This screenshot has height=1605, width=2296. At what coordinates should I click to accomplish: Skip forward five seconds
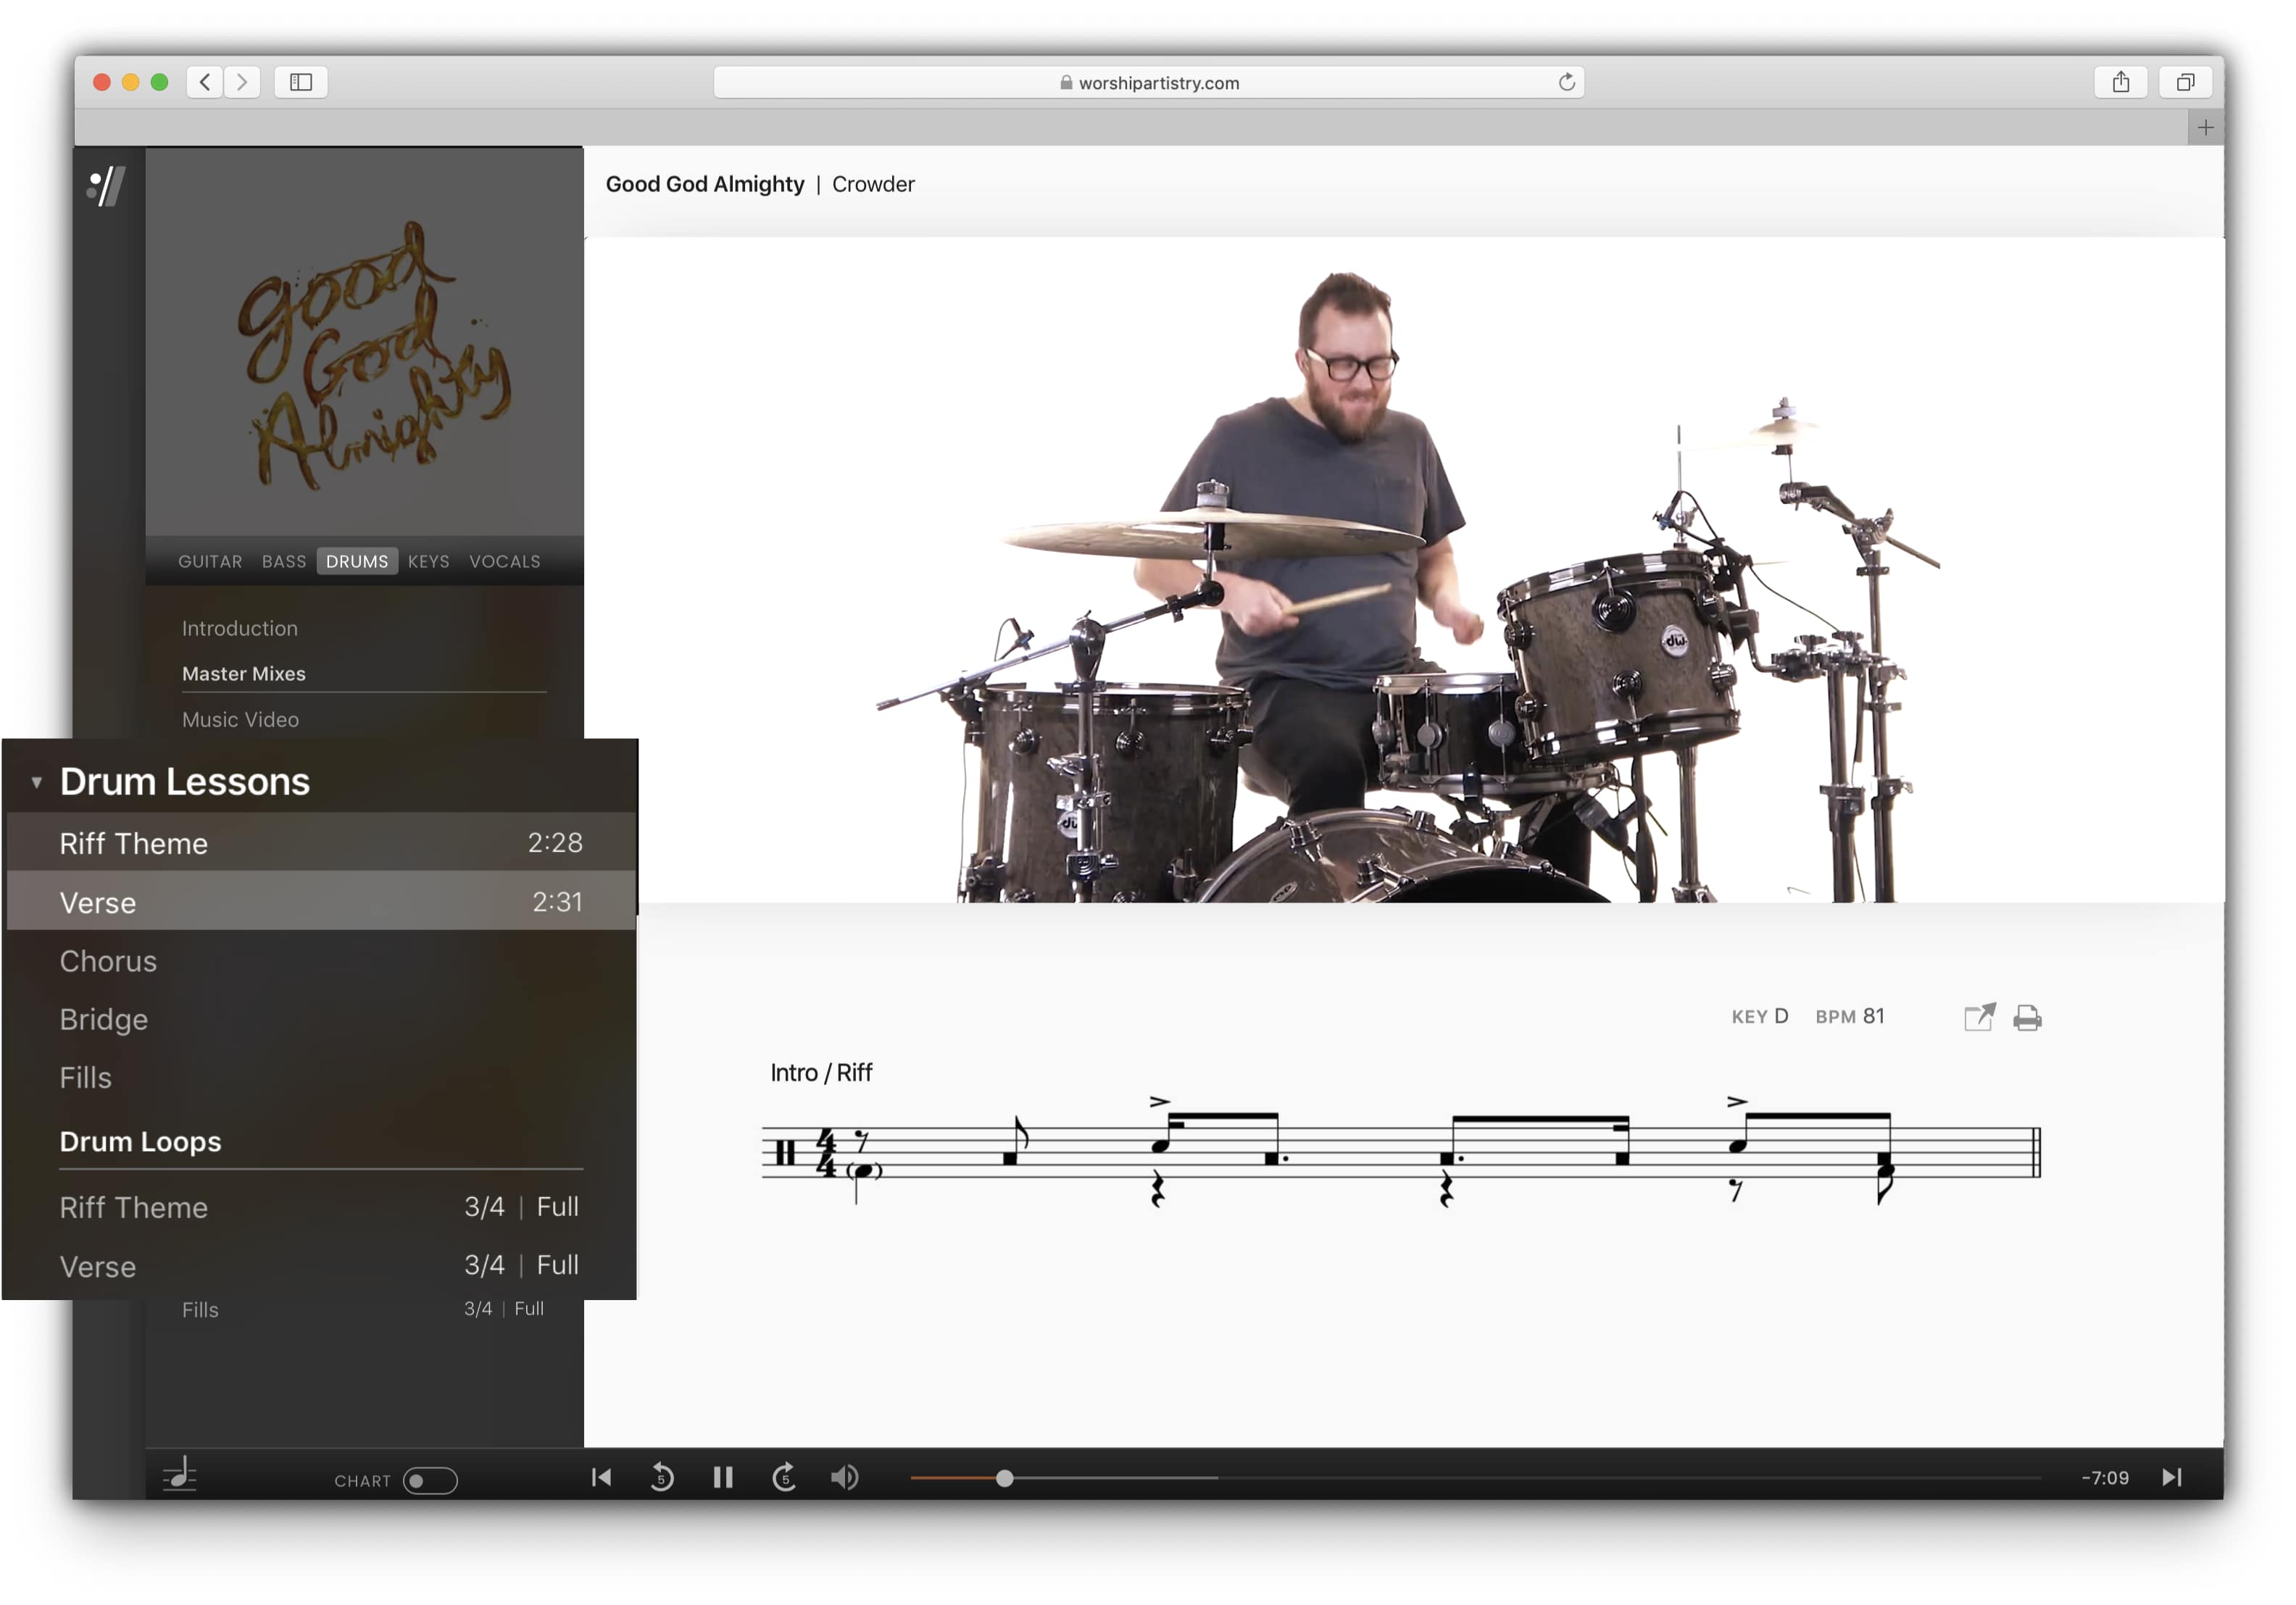(x=784, y=1478)
